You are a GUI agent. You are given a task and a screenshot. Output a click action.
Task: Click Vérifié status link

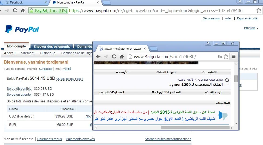[67, 69]
